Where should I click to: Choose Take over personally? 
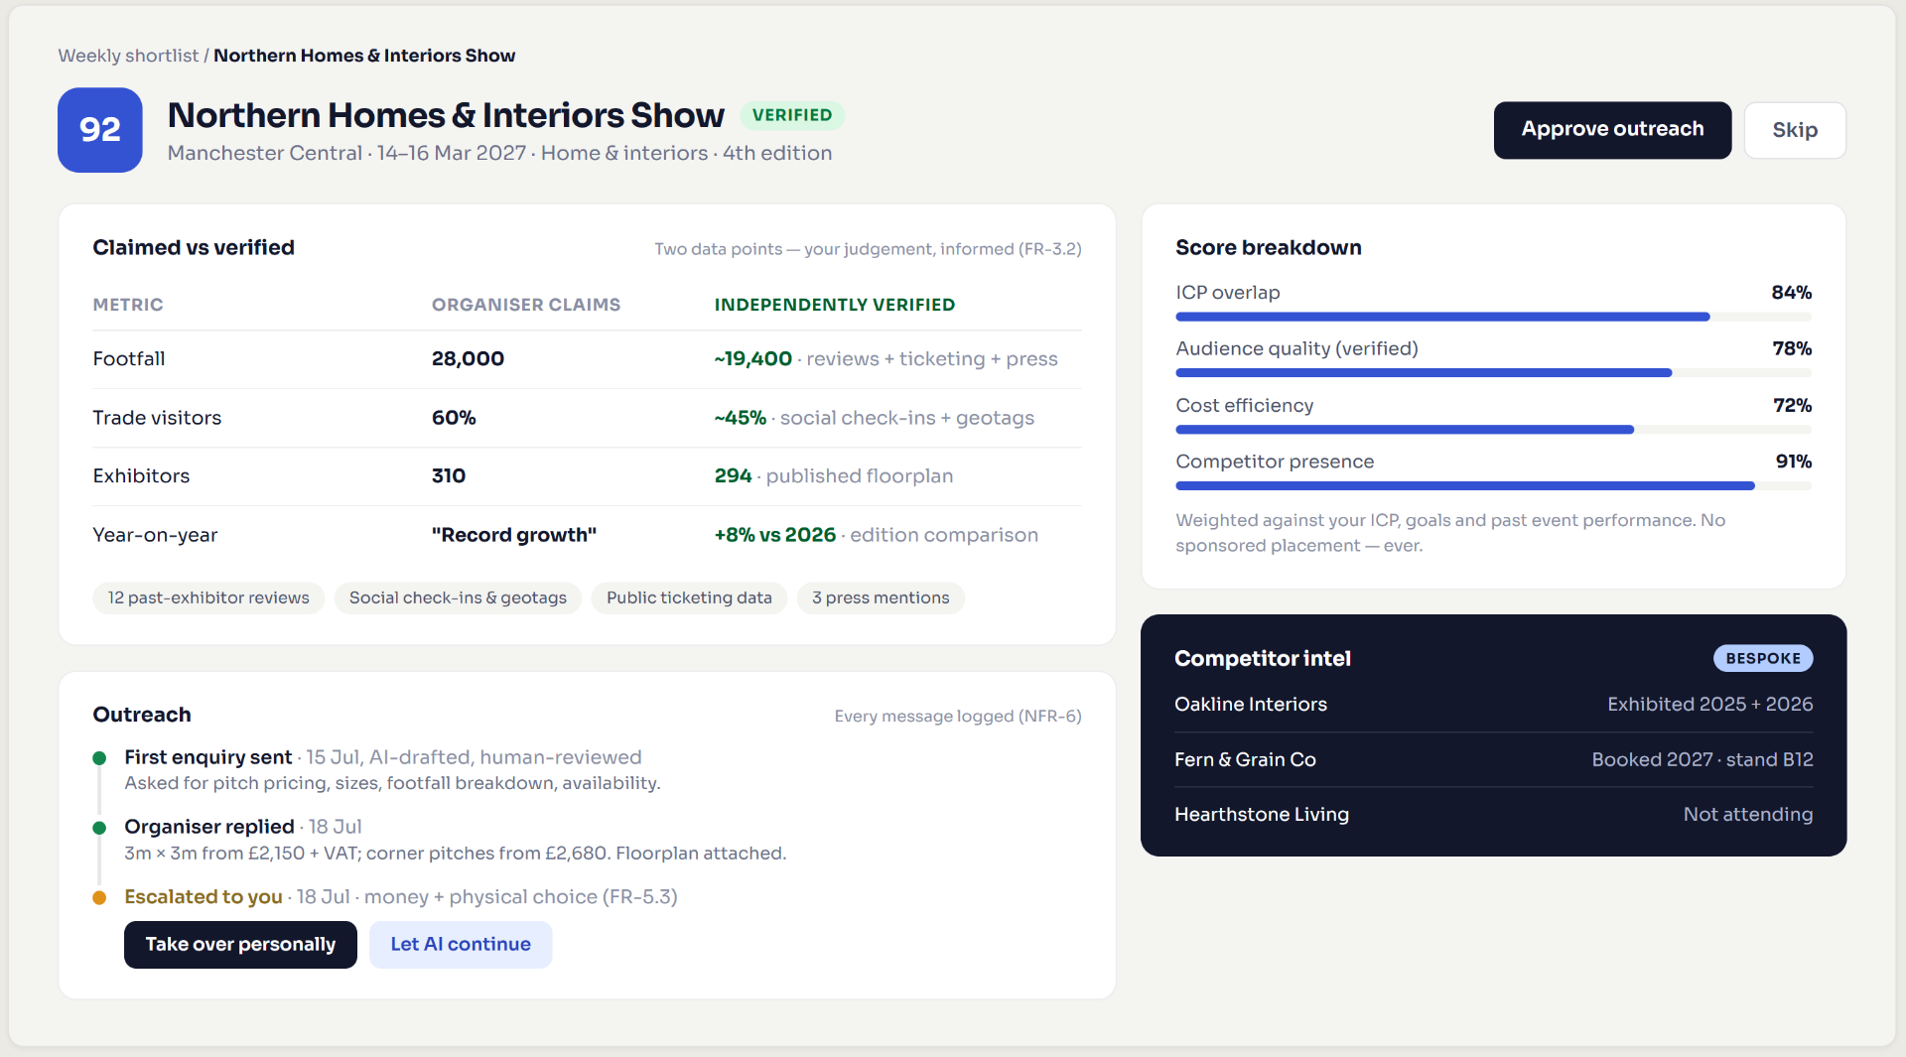click(240, 945)
